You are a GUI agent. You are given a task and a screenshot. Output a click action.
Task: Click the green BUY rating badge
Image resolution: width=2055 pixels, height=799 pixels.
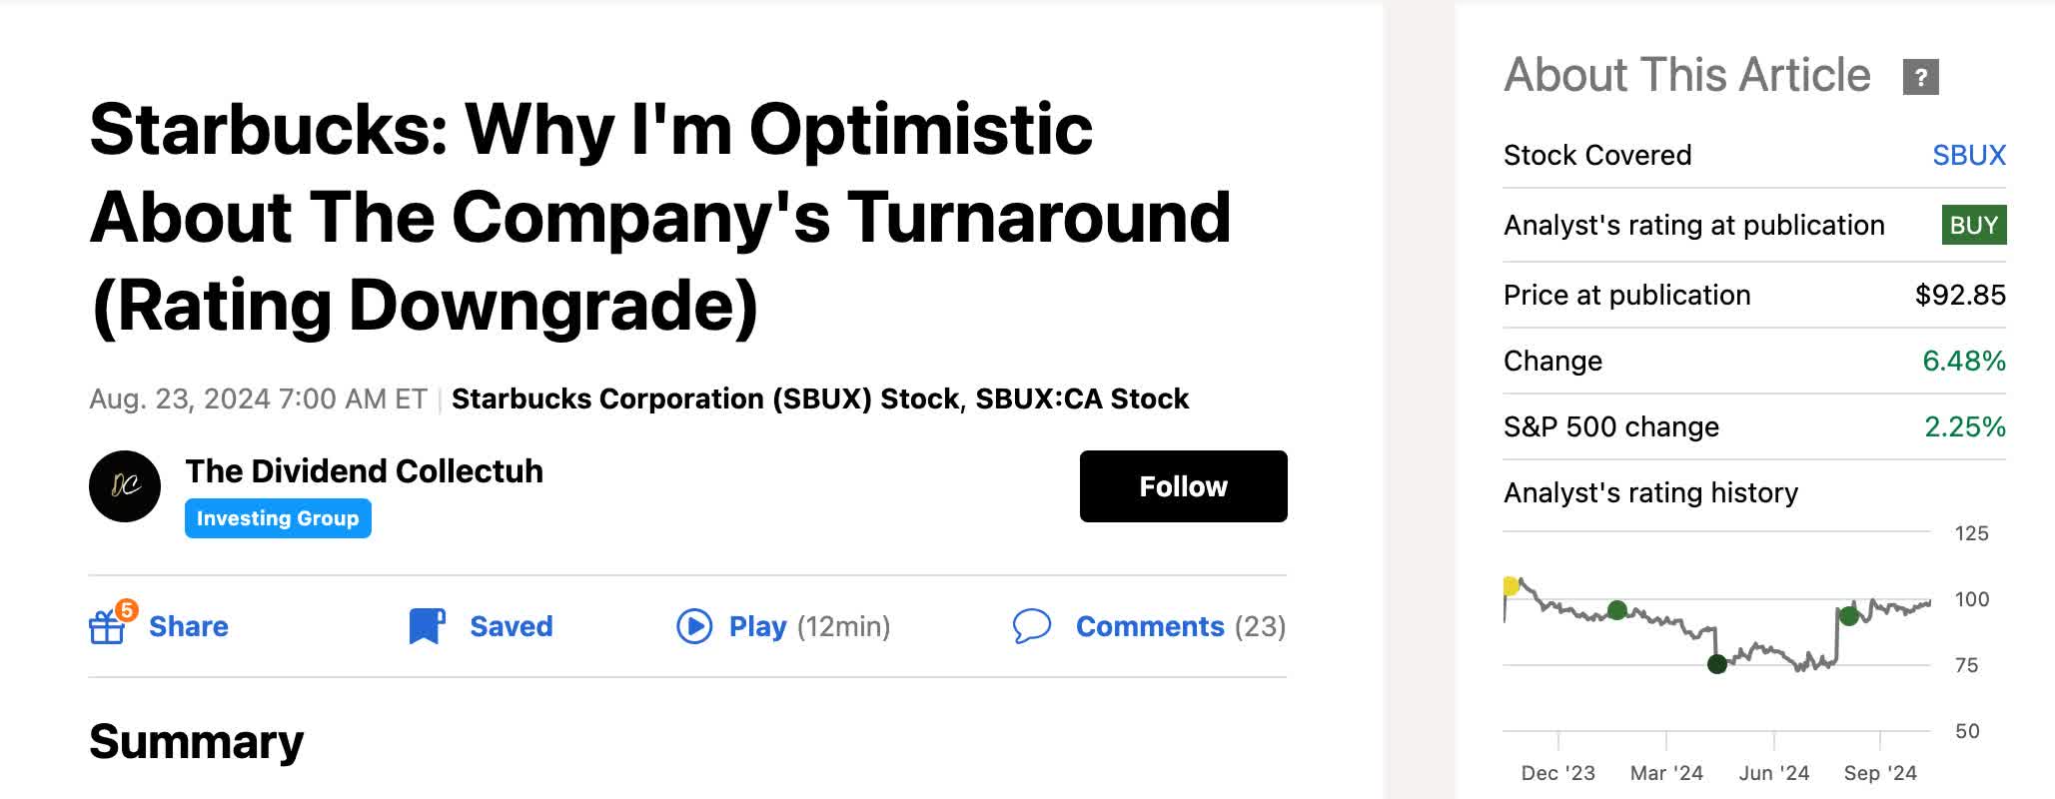click(1973, 225)
